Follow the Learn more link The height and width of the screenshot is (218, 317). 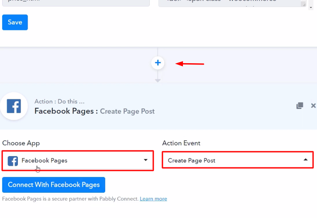(153, 199)
